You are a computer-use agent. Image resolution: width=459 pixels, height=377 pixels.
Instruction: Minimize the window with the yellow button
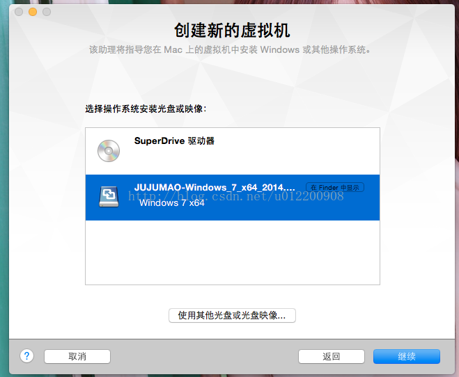(x=33, y=12)
